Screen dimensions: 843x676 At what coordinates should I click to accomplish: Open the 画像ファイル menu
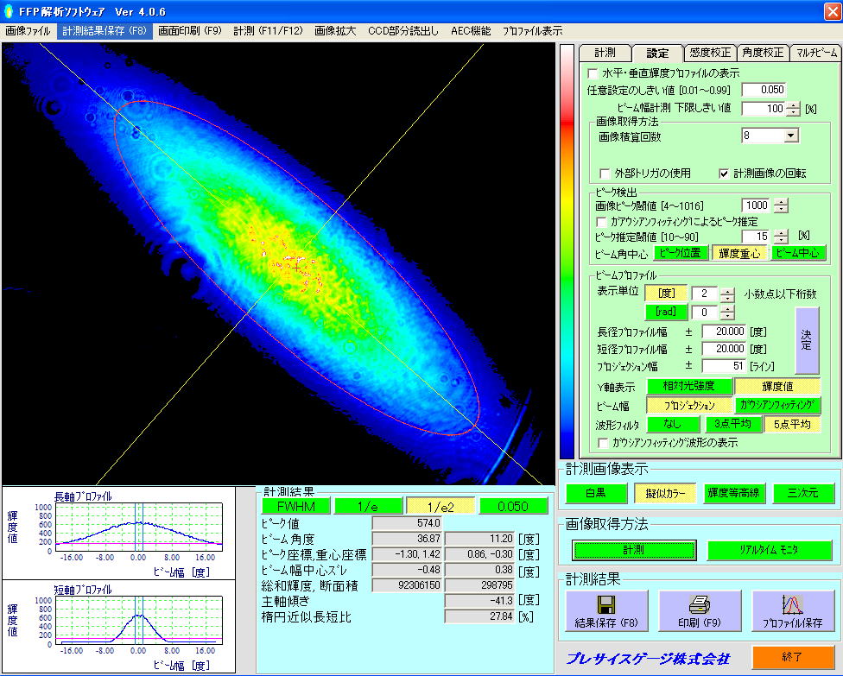tap(28, 30)
